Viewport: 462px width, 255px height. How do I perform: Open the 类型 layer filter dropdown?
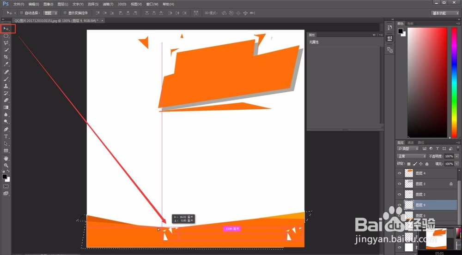click(407, 148)
